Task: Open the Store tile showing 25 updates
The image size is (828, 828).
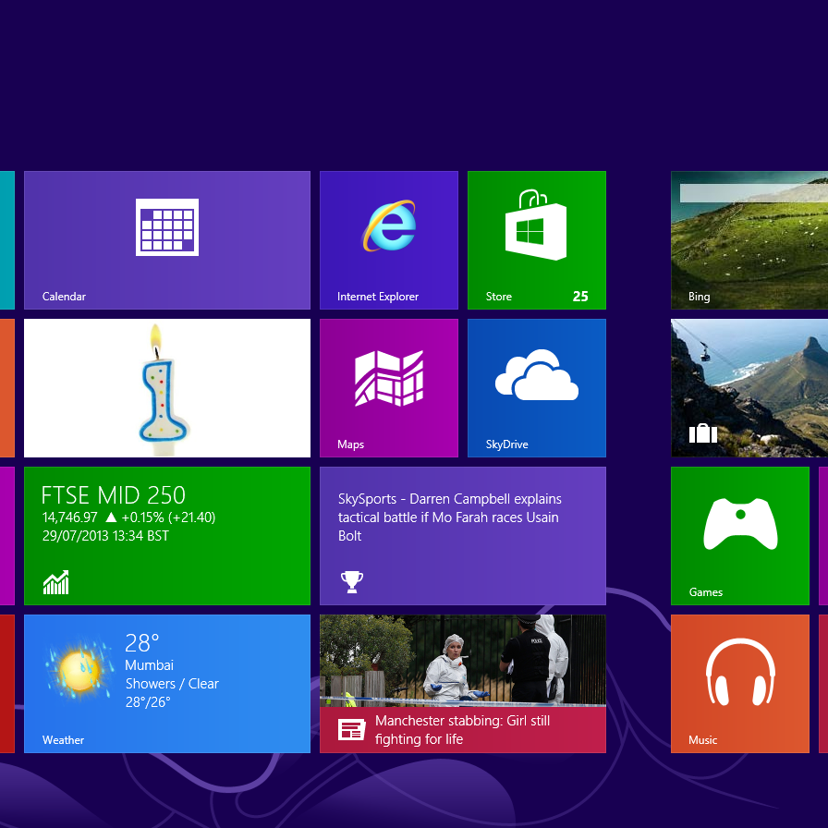Action: (536, 240)
